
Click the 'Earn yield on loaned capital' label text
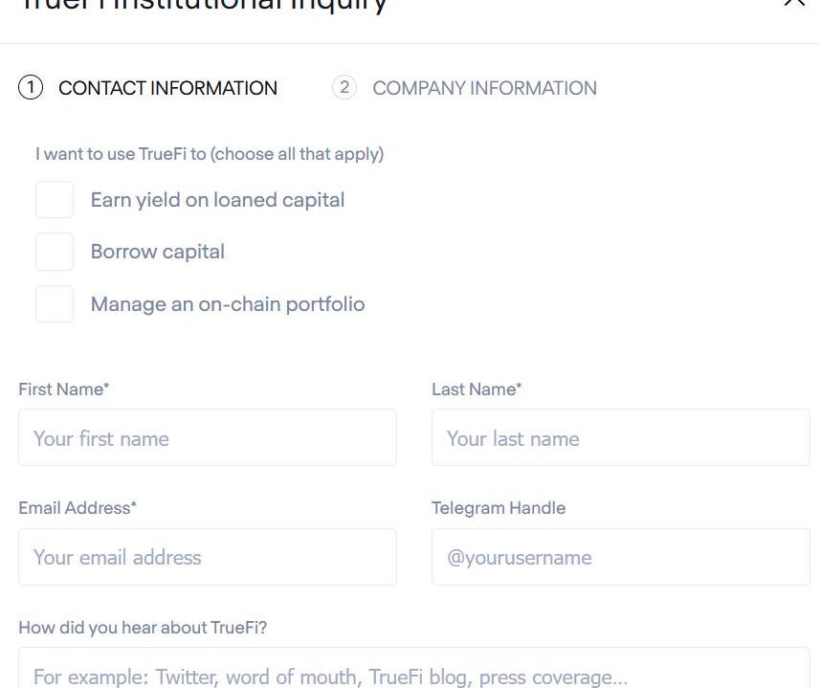pos(217,200)
